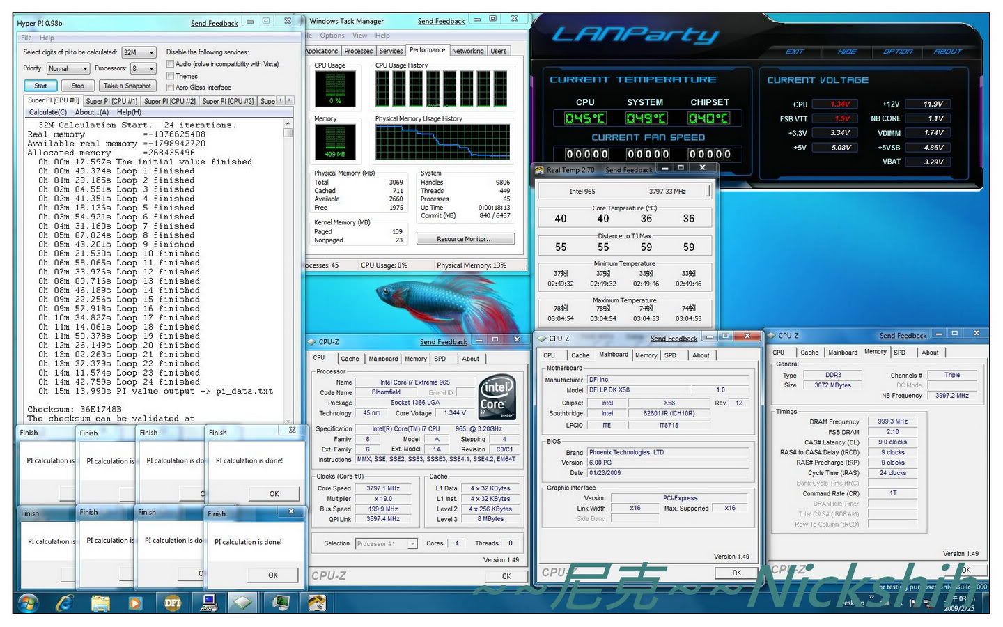Click DRAM Frequency 999.3 MHz value
Image resolution: width=1003 pixels, height=627 pixels.
pos(892,421)
